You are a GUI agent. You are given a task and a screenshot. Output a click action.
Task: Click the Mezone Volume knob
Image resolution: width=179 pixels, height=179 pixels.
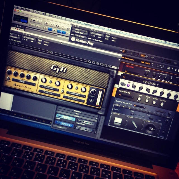[x=146, y=74]
